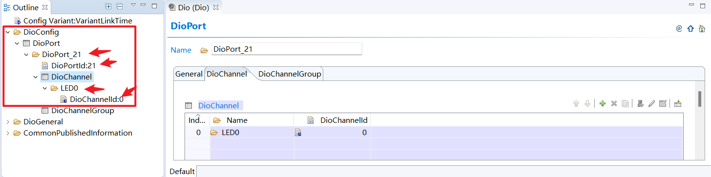Screen dimensions: 711x177
Task: Click the Name column header
Action: [252, 120]
